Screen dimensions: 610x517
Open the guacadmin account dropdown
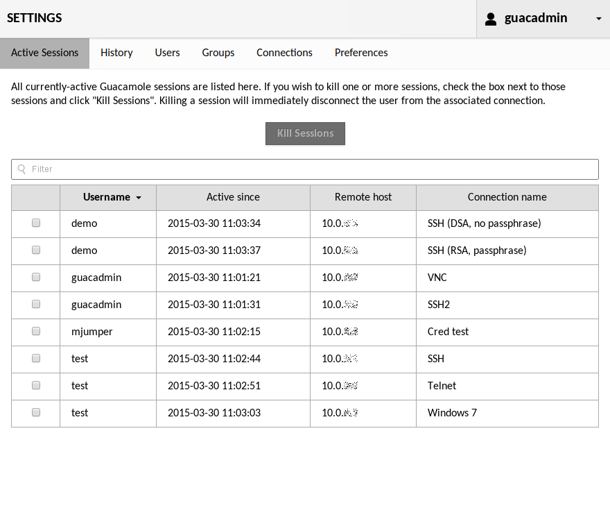598,19
